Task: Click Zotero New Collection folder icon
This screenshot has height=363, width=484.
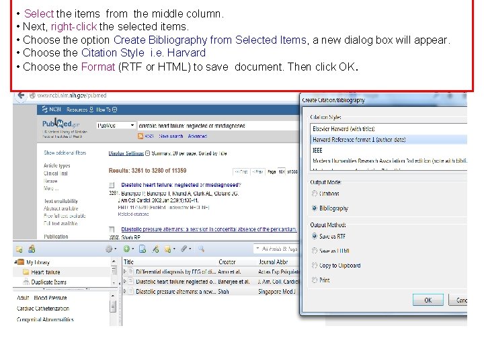Action: tap(19, 249)
